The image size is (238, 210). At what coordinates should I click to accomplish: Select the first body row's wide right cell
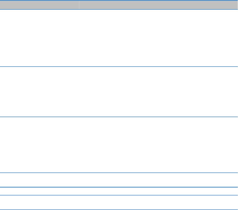pos(158,38)
